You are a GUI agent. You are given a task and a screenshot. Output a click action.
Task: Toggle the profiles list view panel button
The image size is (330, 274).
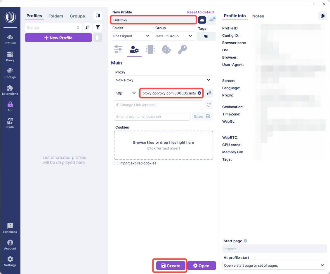(98, 15)
